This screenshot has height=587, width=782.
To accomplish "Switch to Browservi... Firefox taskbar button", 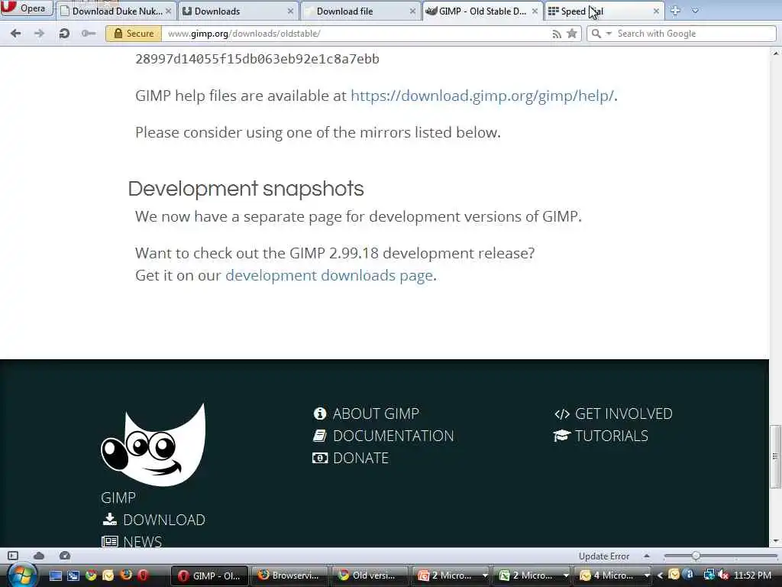I will pos(289,576).
